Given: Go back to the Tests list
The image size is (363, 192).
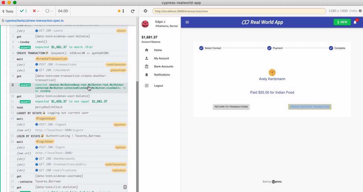Looking at the screenshot, I should pyautogui.click(x=8, y=11).
